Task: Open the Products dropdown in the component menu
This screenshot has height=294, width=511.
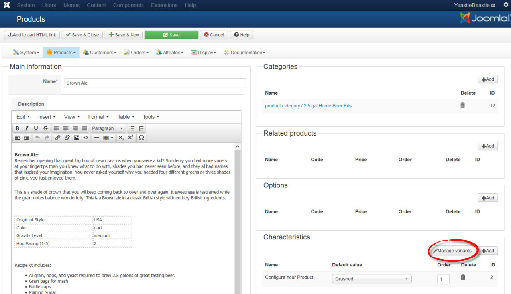Action: point(61,53)
